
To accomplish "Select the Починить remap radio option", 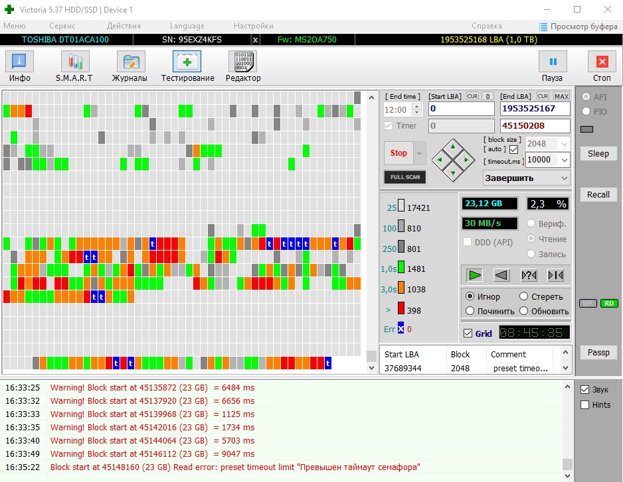I will (x=470, y=311).
